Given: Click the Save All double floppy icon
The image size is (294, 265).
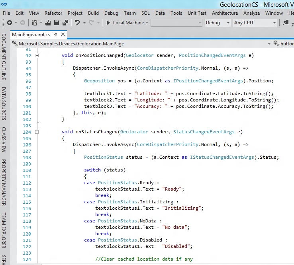Looking at the screenshot, I should click(65, 23).
